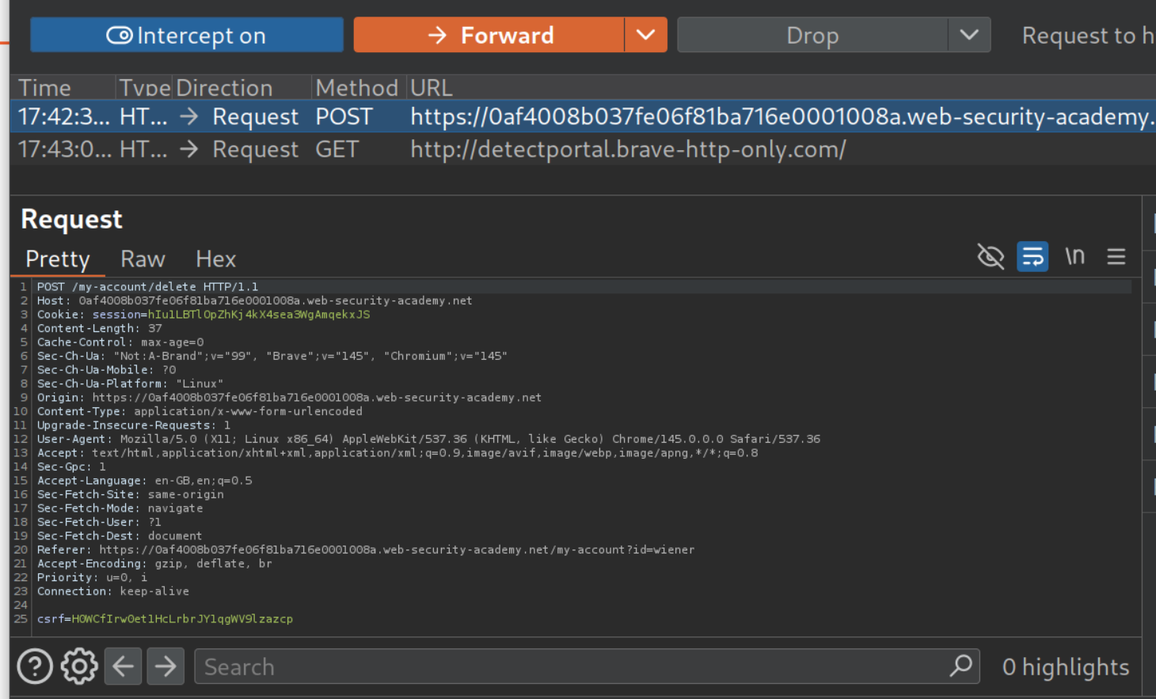Open the request editor hamburger menu
The width and height of the screenshot is (1156, 699).
(x=1116, y=256)
